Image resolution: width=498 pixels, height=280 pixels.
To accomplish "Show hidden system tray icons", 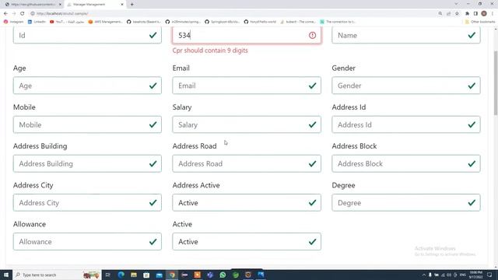I will coord(423,275).
